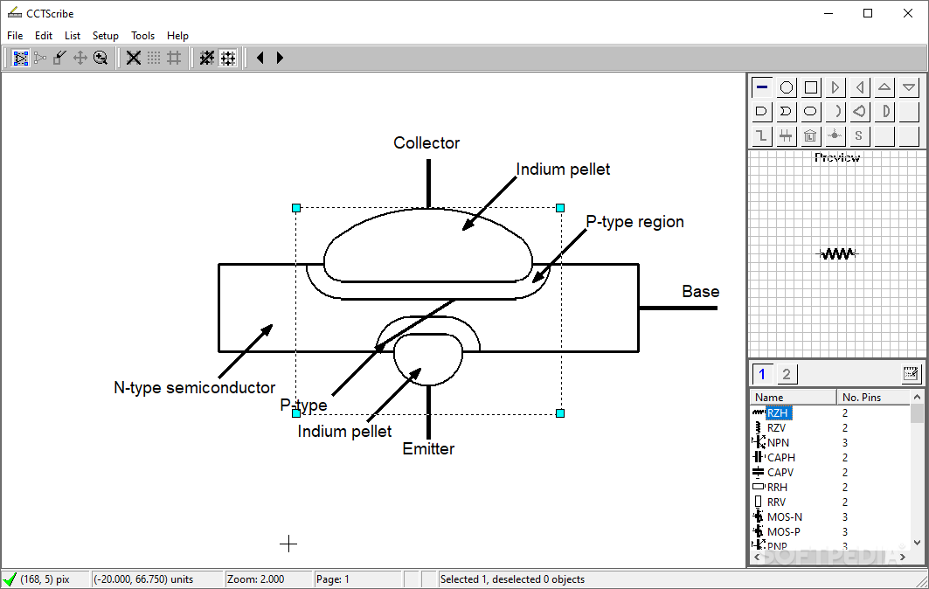Pick the left-pointing triangle shape

click(x=860, y=87)
